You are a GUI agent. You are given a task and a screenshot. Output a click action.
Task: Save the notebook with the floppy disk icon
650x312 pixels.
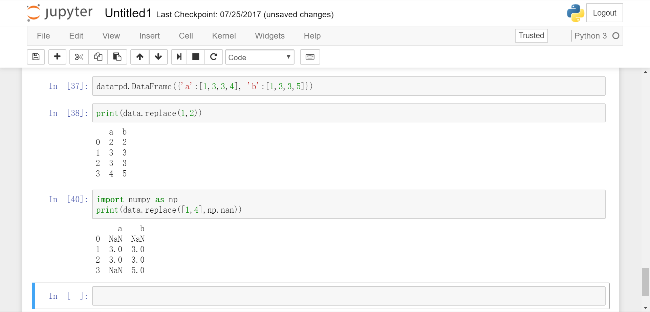pyautogui.click(x=36, y=57)
